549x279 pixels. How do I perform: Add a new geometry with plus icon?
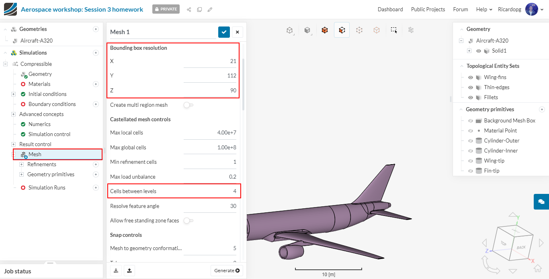point(96,29)
